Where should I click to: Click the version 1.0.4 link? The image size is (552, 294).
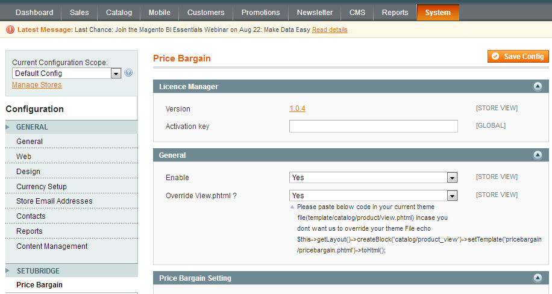pos(297,109)
